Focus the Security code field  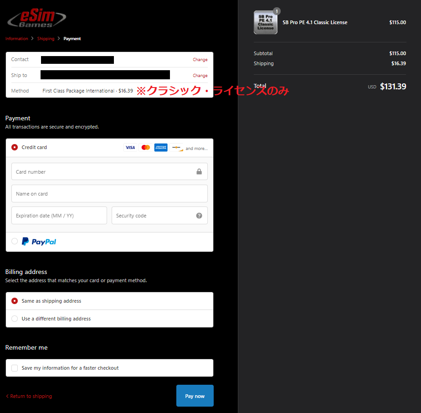point(159,216)
